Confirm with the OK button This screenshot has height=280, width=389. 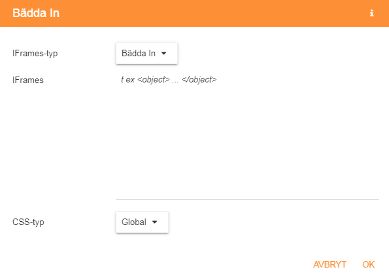click(x=369, y=264)
